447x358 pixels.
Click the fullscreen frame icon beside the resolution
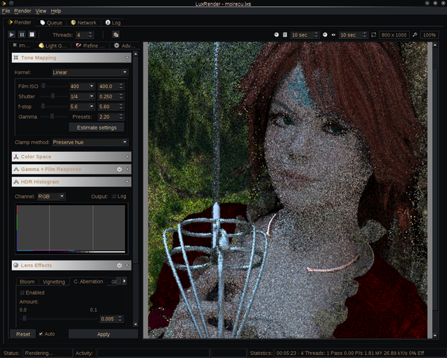373,34
